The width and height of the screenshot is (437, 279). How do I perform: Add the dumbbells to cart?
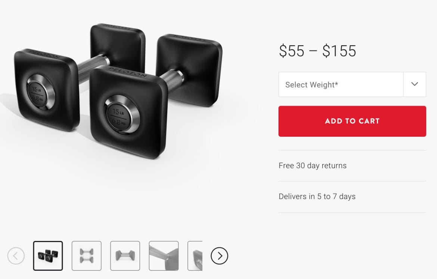tap(352, 121)
